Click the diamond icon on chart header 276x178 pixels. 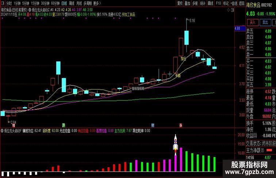click(228, 10)
